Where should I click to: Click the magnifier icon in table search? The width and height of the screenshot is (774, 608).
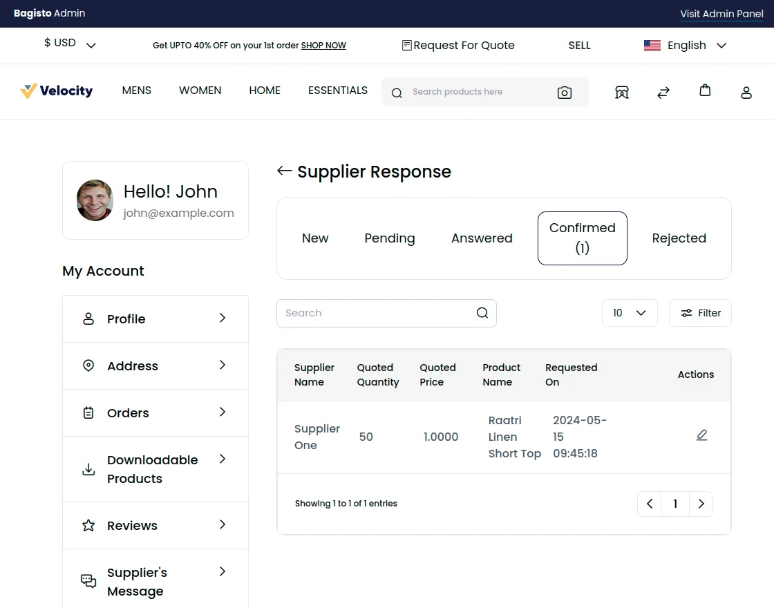482,313
